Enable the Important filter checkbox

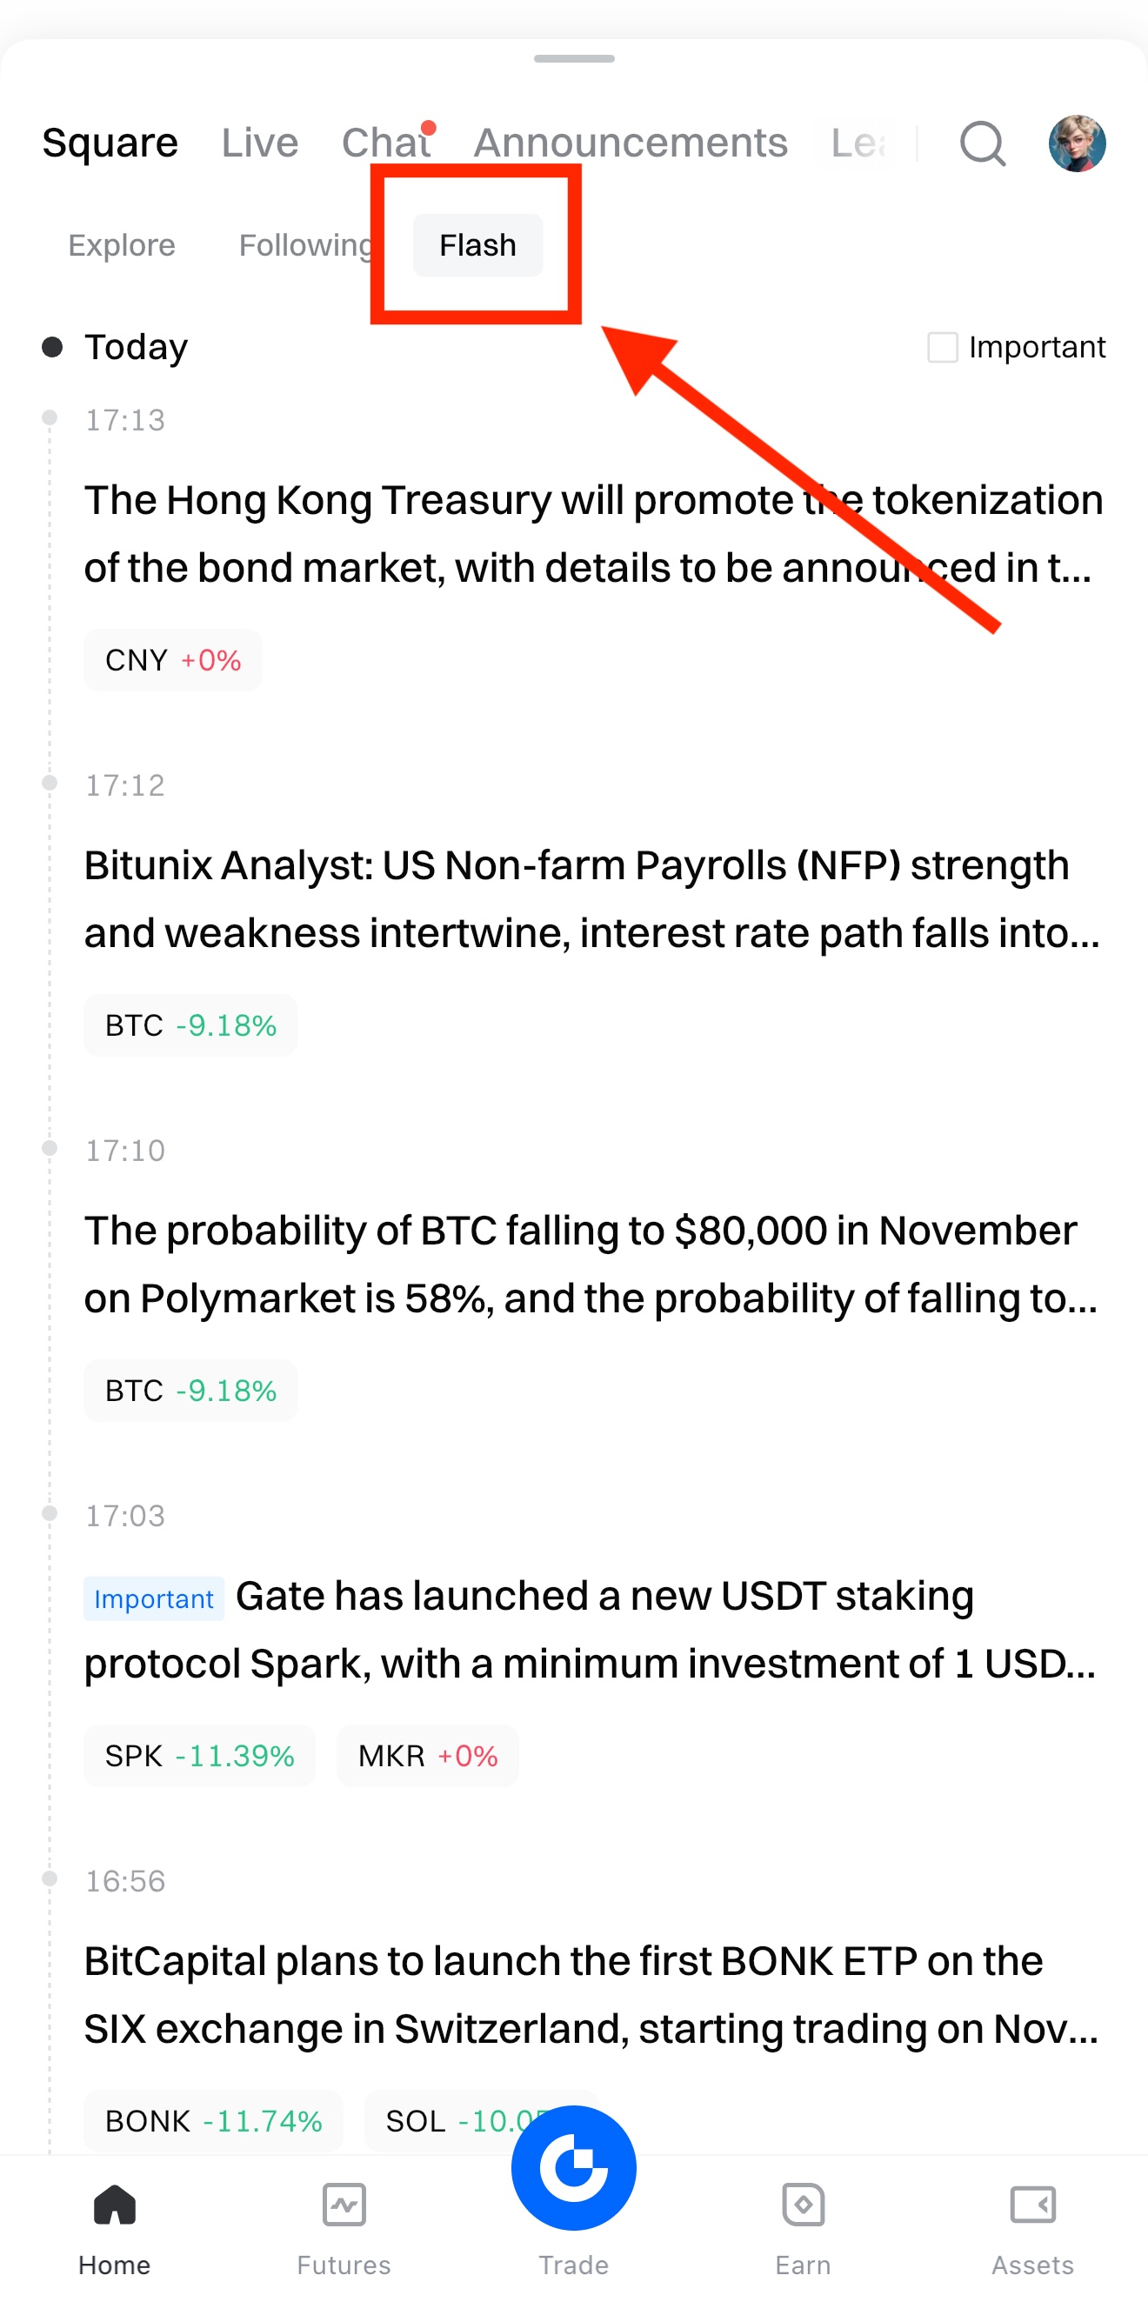coord(943,347)
